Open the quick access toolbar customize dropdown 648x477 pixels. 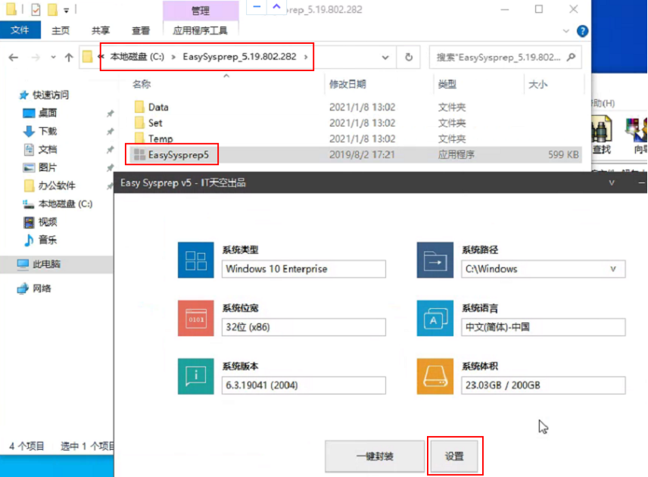pos(66,10)
